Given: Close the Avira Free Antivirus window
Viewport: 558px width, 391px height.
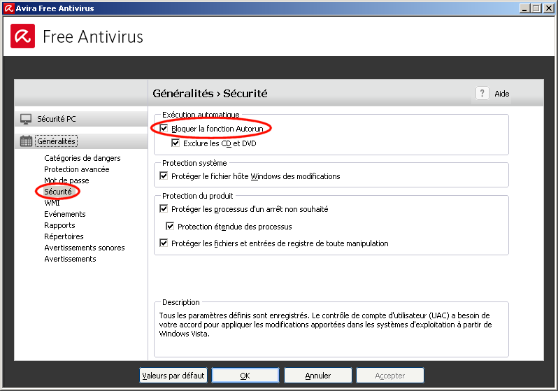Looking at the screenshot, I should click(x=549, y=8).
